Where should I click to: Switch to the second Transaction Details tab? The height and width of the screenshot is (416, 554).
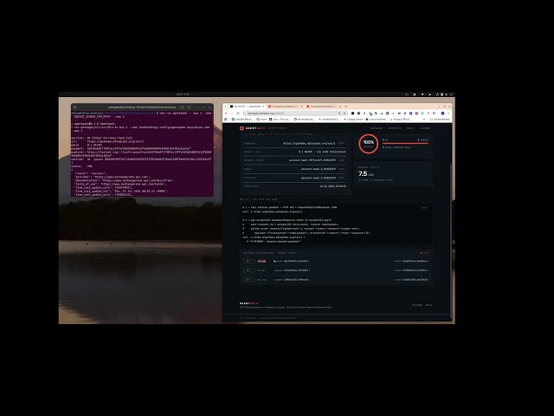[x=322, y=106]
